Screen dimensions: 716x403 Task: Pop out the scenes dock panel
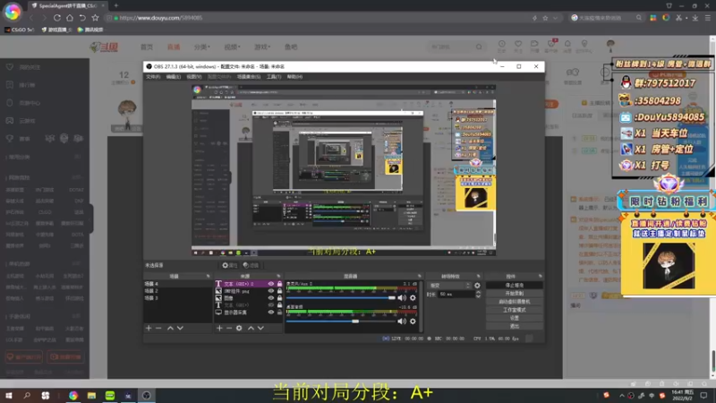[x=209, y=276]
